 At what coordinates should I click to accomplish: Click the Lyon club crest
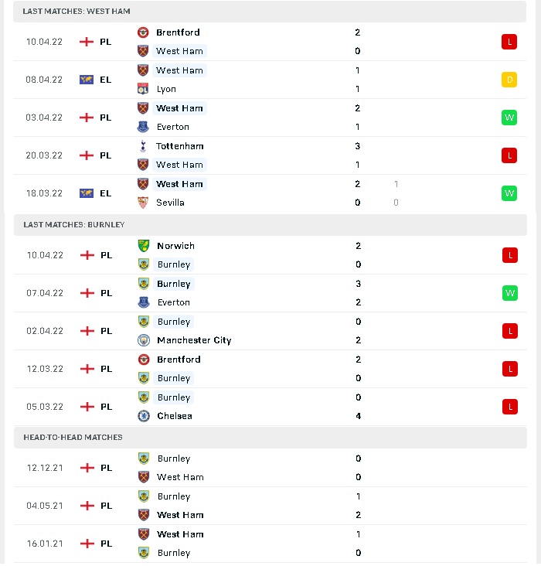click(x=143, y=89)
